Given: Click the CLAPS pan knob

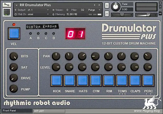Looking at the screenshot, I should 135,56.
